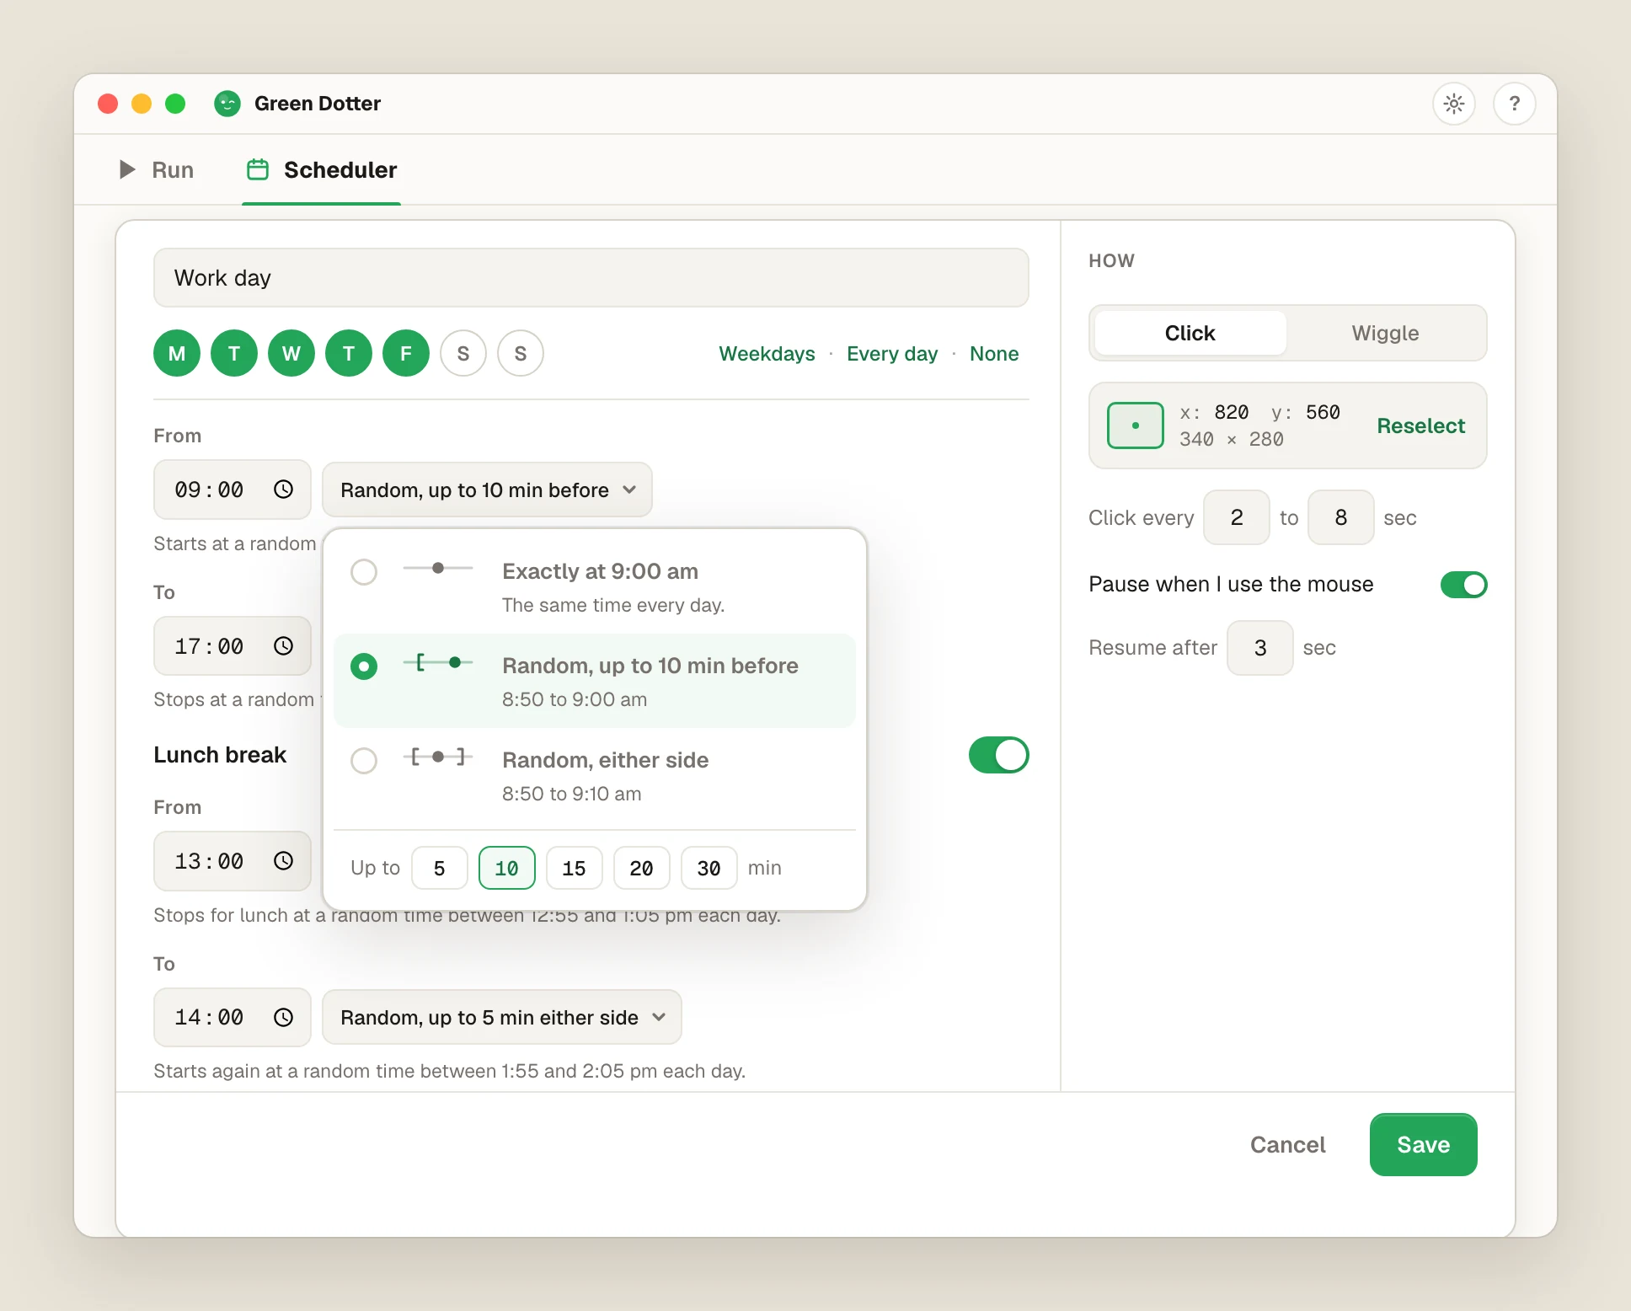The height and width of the screenshot is (1311, 1631).
Task: Click the random-before bracket diagram icon
Action: tap(438, 663)
